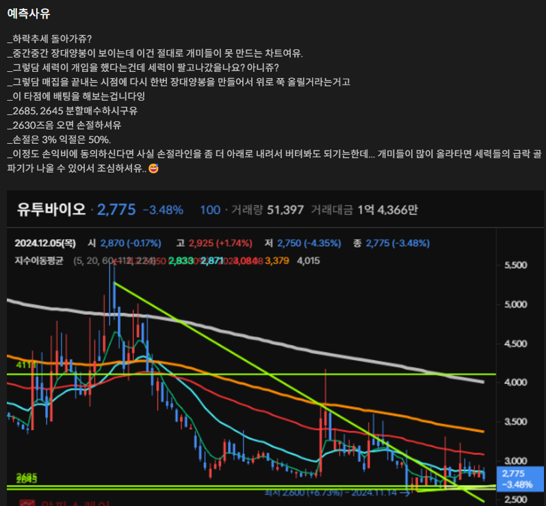Click the orange moving average value 3,379

(277, 261)
